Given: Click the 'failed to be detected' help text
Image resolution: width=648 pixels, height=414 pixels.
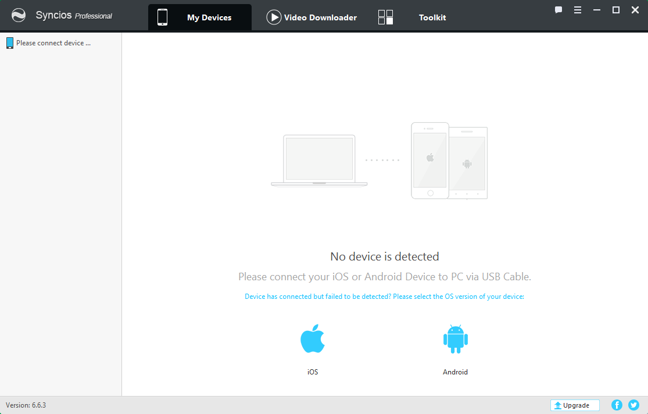Looking at the screenshot, I should [x=384, y=297].
